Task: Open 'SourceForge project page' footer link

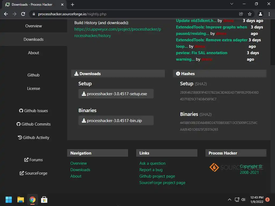Action: pyautogui.click(x=162, y=183)
